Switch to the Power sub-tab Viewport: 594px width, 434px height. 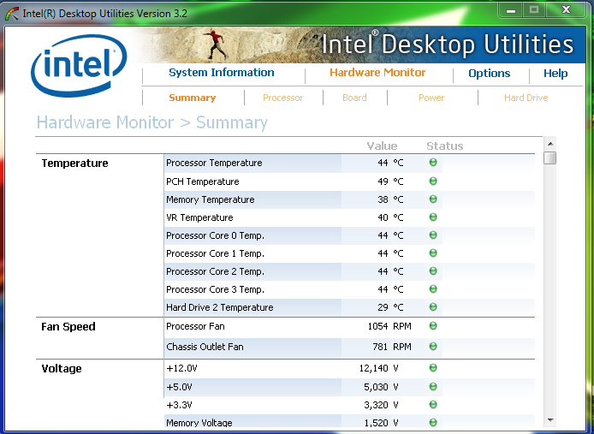point(431,98)
